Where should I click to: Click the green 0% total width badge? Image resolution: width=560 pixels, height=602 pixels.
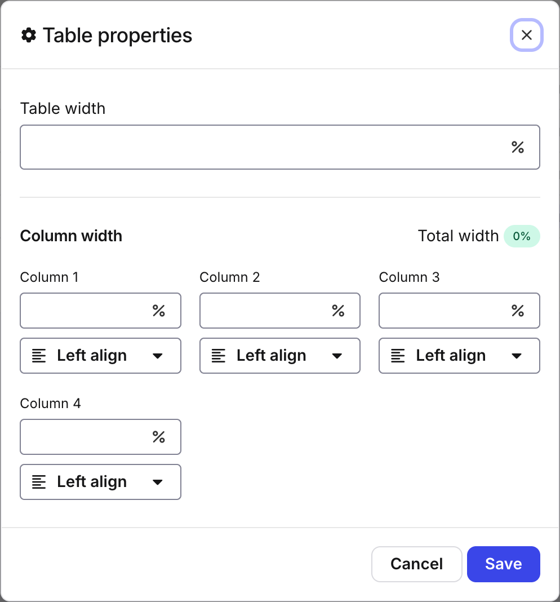[x=522, y=236]
